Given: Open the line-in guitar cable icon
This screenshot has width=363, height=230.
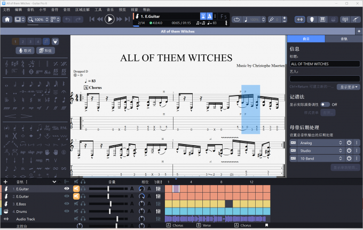Looking at the screenshot, I should (356, 19).
